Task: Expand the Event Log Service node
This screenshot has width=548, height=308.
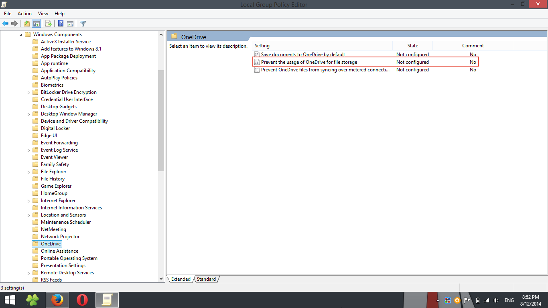Action: (28, 150)
